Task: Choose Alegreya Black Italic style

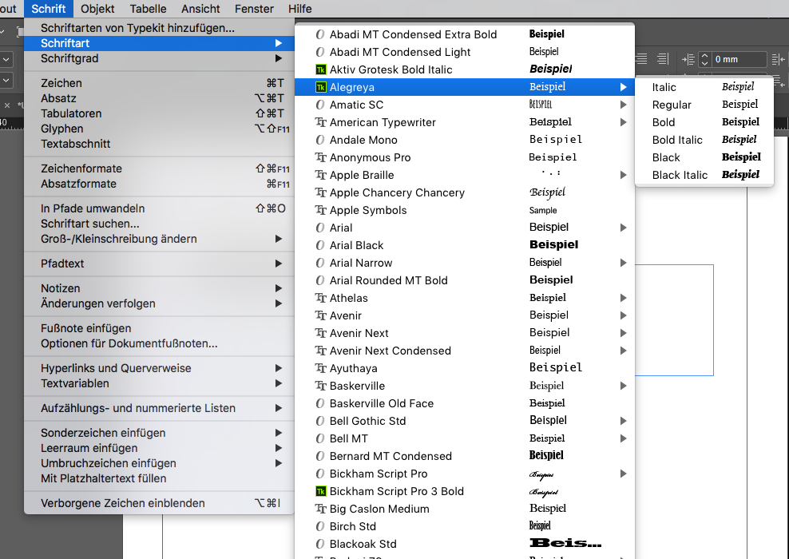Action: [x=704, y=175]
